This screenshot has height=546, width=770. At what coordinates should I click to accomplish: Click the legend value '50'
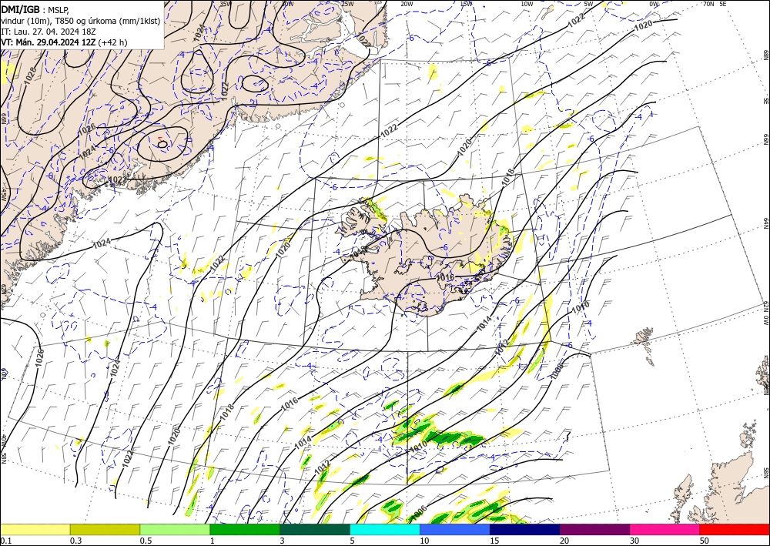[705, 541]
